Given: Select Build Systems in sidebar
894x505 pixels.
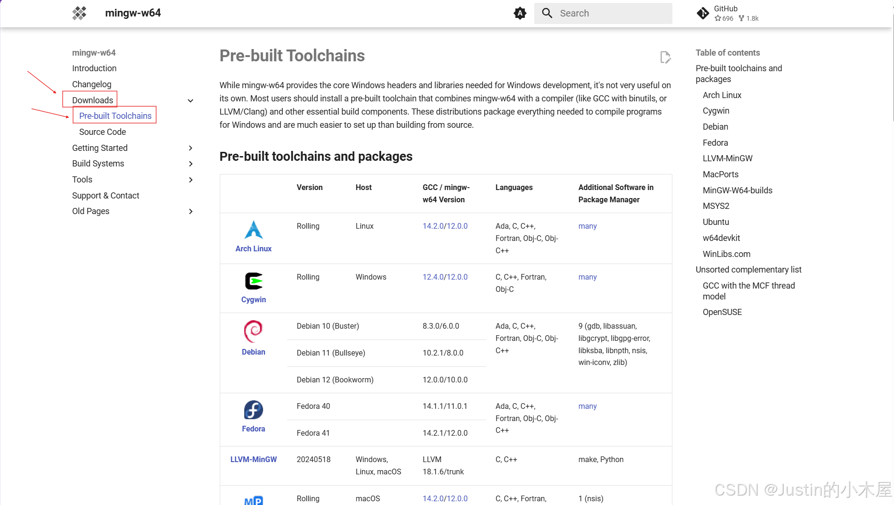Looking at the screenshot, I should coord(98,164).
